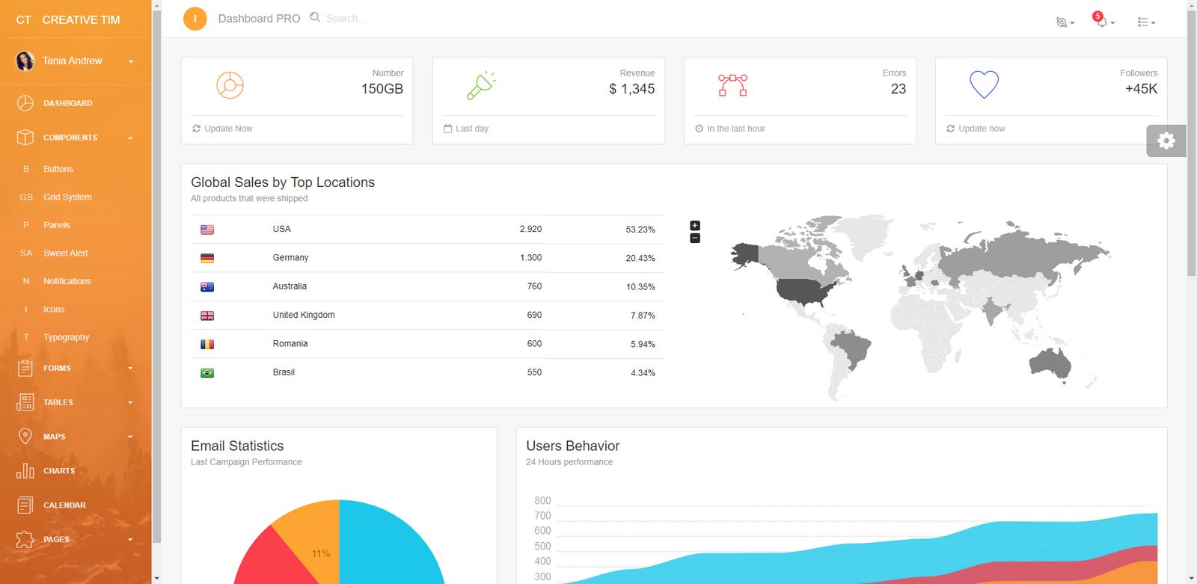Click Australia on the world map
The width and height of the screenshot is (1197, 584).
[x=1050, y=363]
